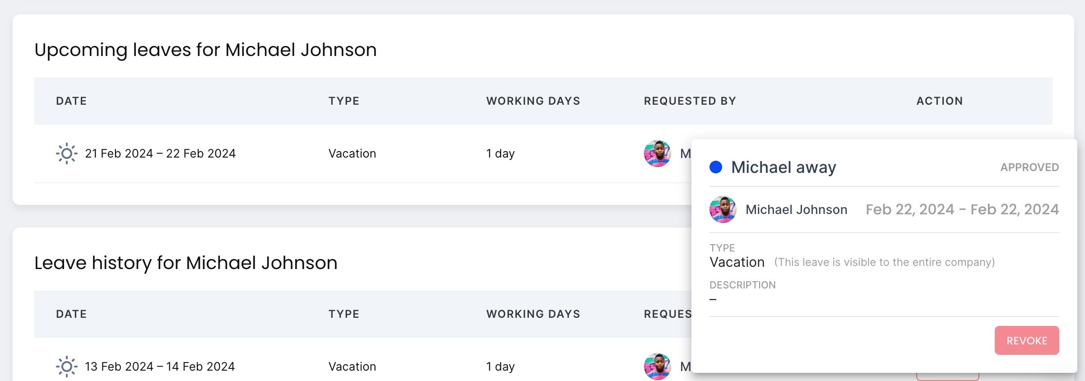Click the REQUESTED BY column header

[690, 101]
